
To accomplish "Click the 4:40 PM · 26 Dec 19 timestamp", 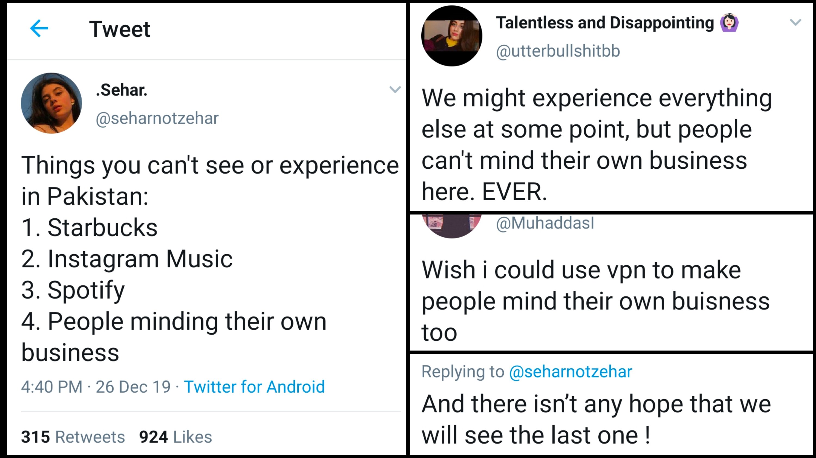I will [96, 387].
